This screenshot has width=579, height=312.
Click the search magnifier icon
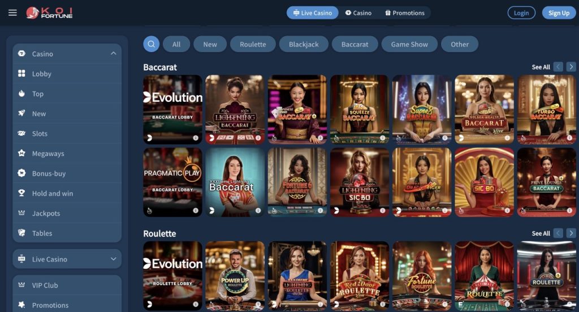[x=152, y=44]
